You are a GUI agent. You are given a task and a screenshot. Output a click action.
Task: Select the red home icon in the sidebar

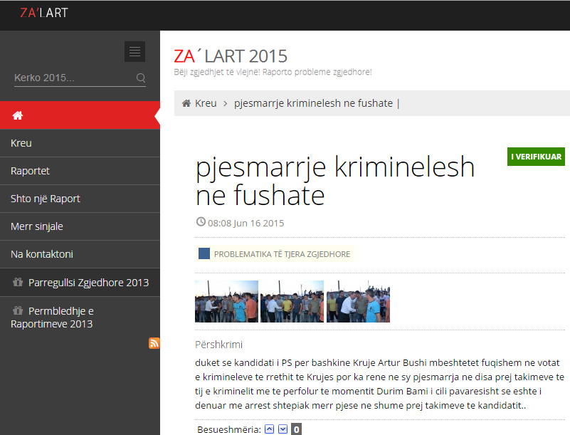pyautogui.click(x=17, y=115)
